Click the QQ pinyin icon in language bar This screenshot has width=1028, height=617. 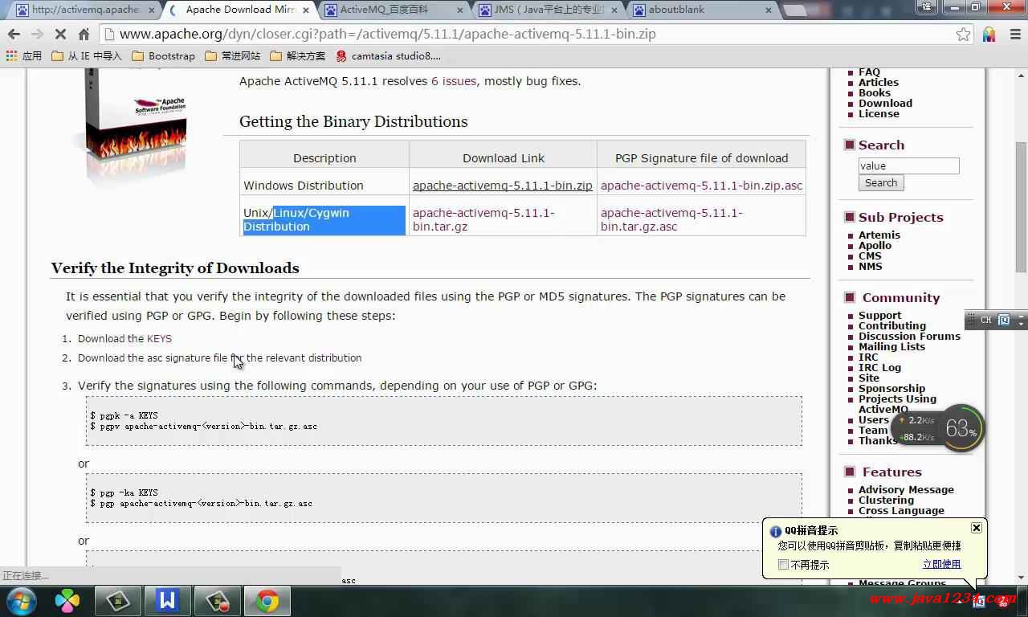(x=1003, y=320)
